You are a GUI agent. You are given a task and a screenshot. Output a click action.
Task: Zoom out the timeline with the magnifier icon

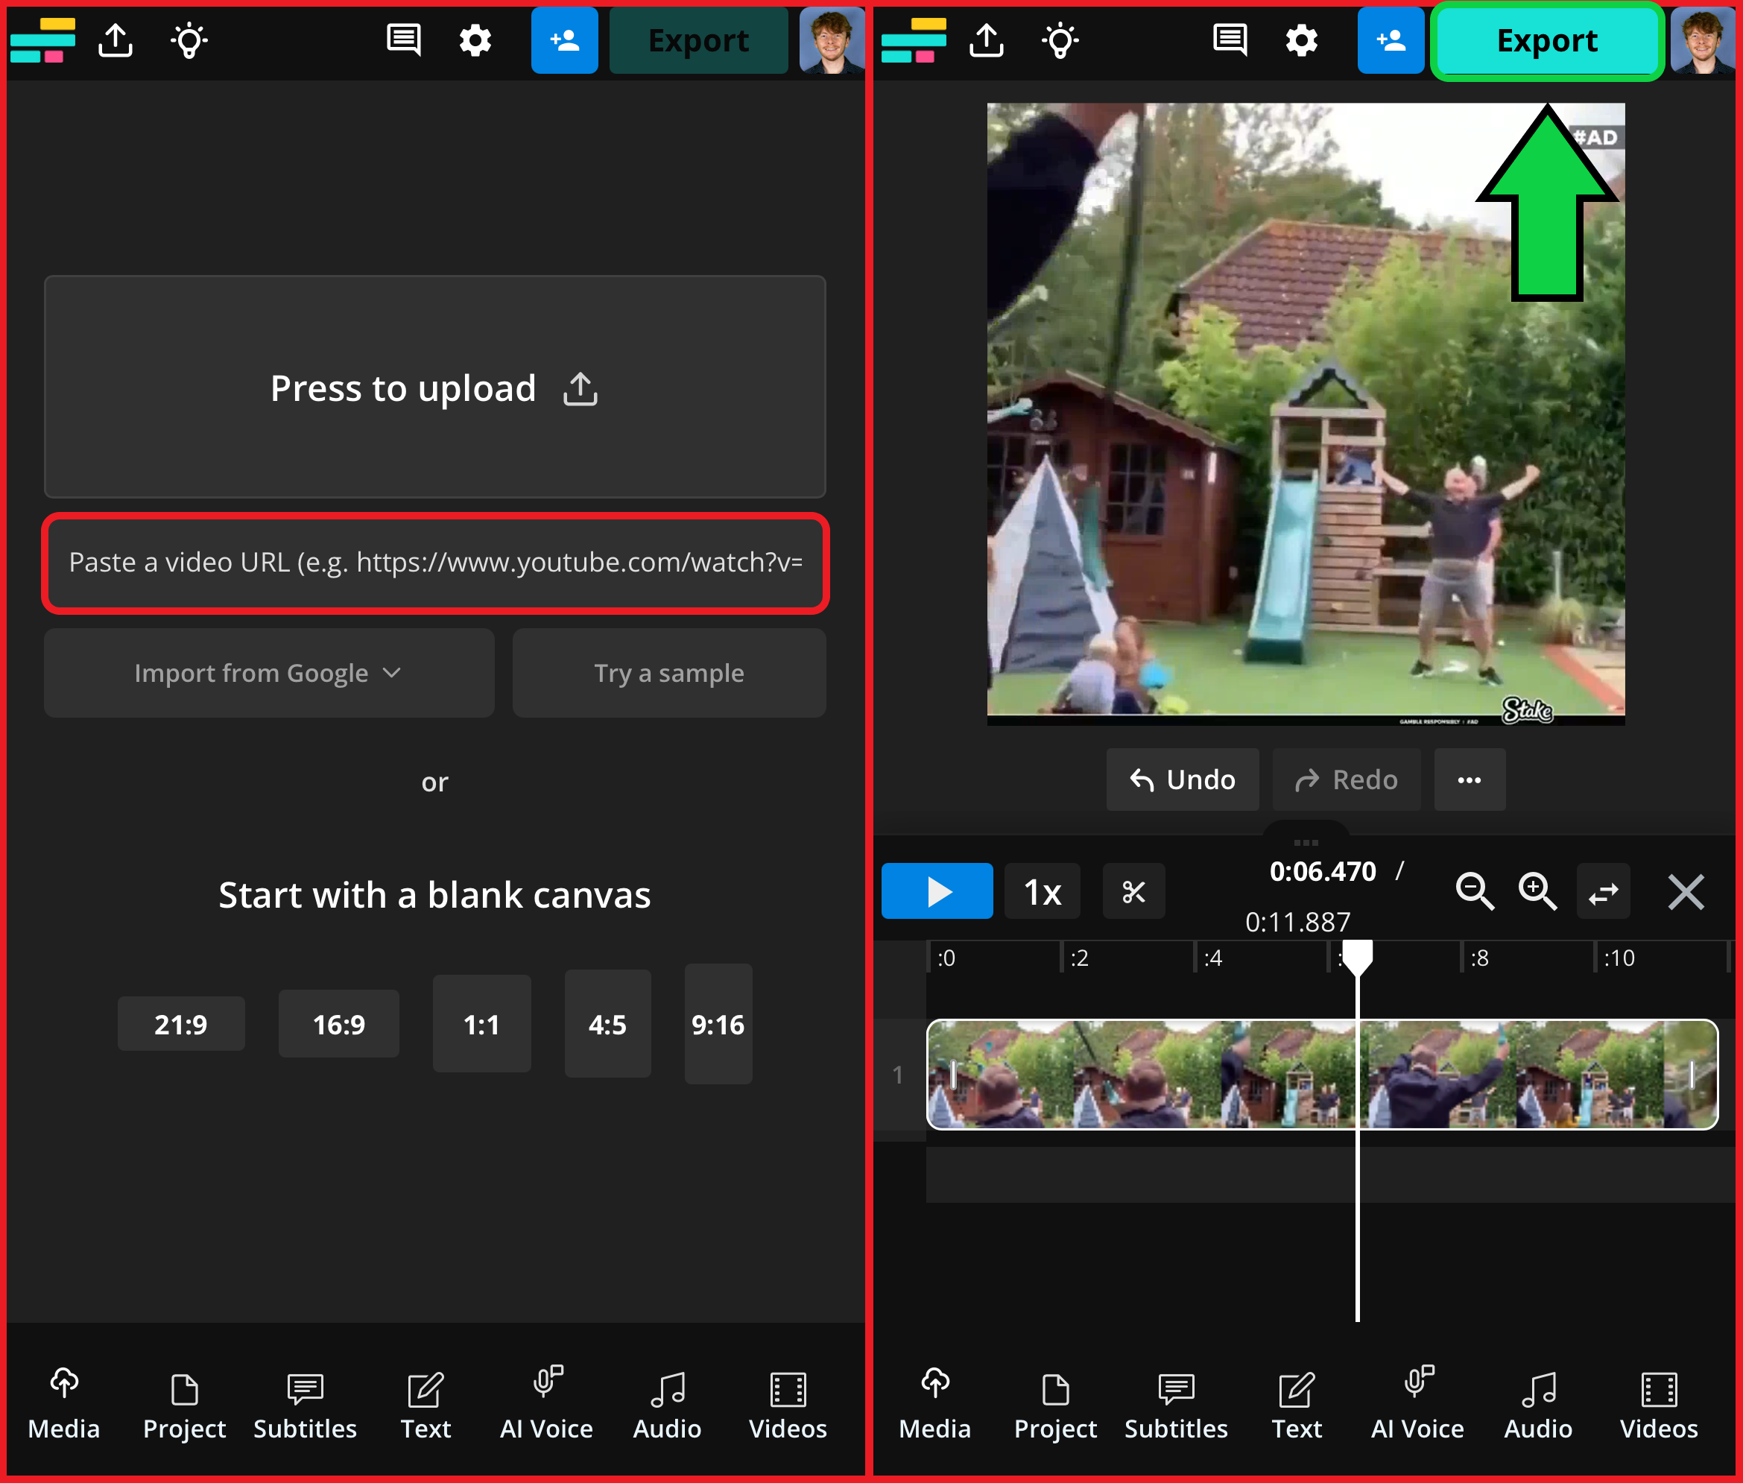pos(1474,891)
